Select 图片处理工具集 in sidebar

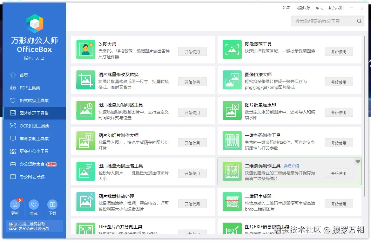[x=34, y=113]
